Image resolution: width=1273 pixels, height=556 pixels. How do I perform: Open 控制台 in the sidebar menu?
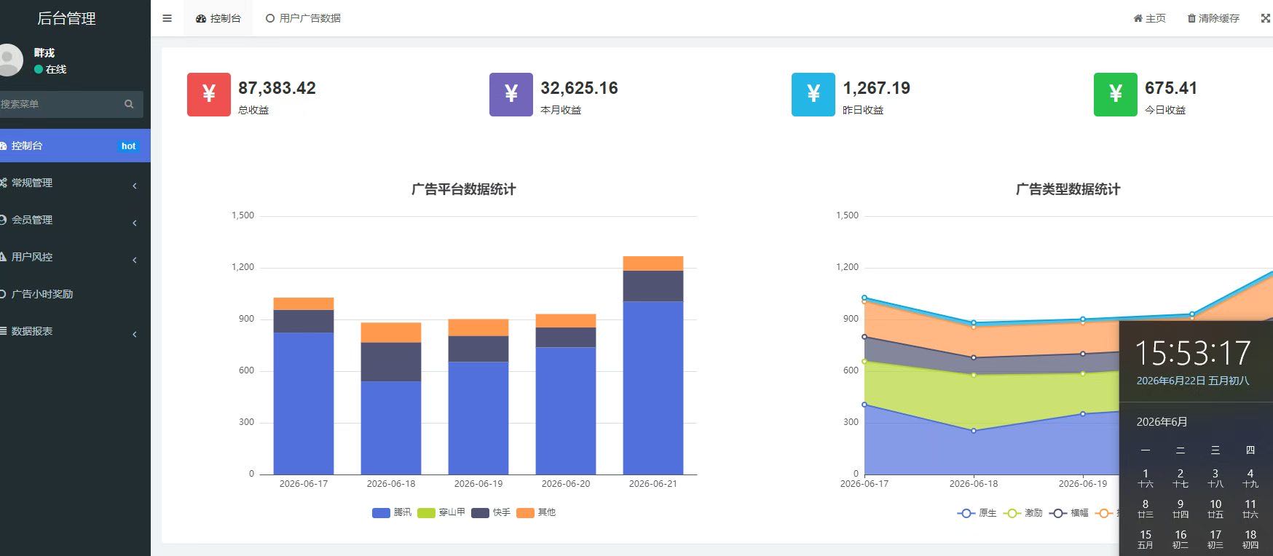pos(75,146)
